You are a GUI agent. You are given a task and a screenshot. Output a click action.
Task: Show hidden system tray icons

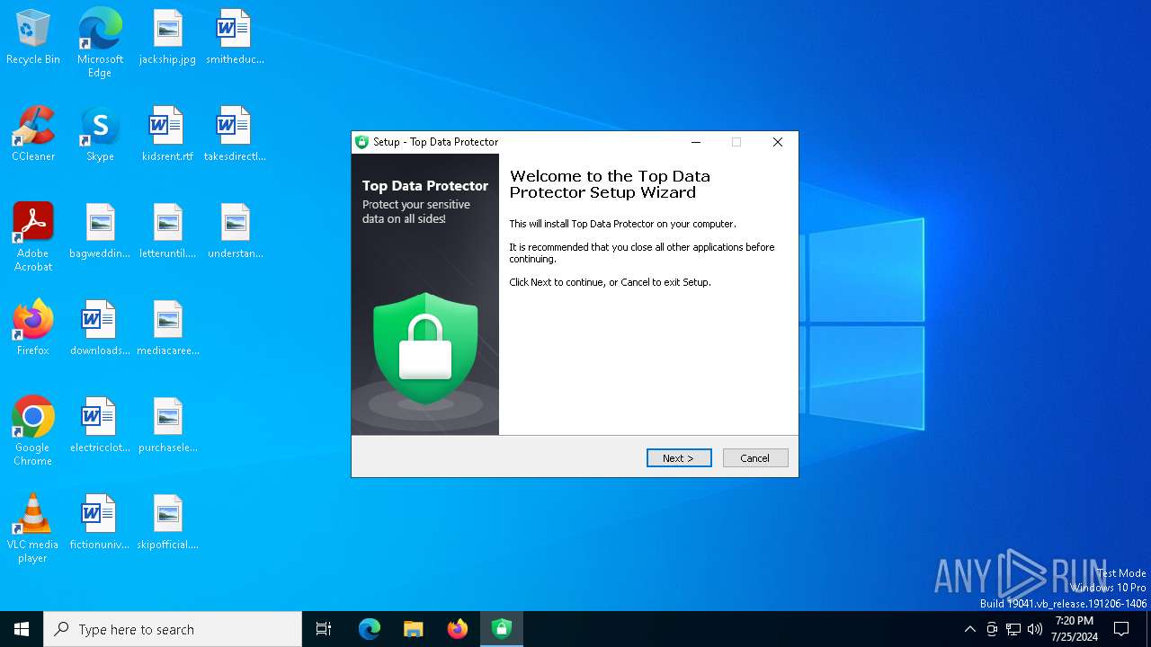pos(969,629)
